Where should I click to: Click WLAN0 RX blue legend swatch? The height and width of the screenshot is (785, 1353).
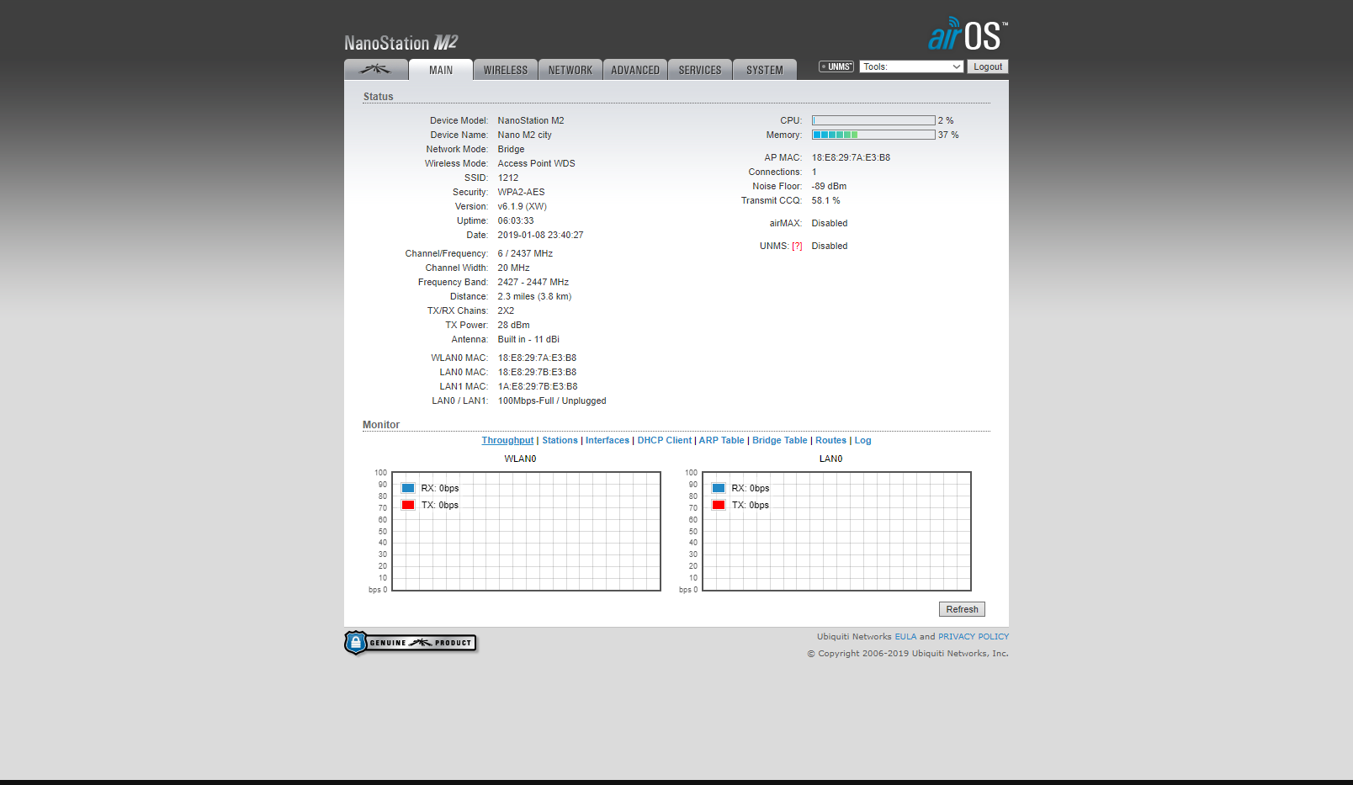coord(408,488)
